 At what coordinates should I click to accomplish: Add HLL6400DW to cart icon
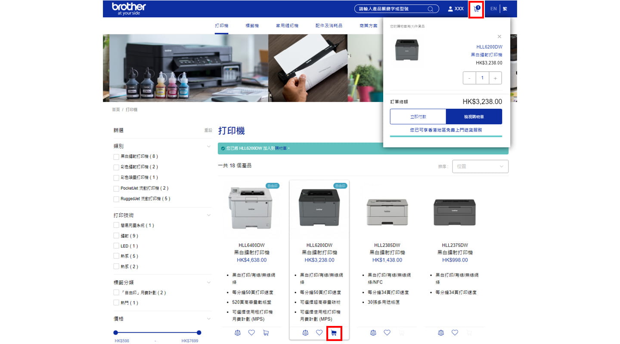[x=266, y=332]
